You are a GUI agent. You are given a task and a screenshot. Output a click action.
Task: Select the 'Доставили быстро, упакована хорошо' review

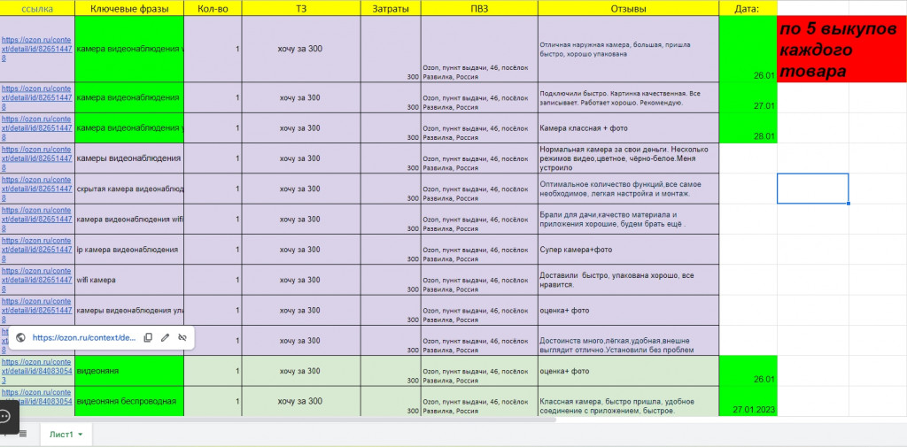(628, 280)
